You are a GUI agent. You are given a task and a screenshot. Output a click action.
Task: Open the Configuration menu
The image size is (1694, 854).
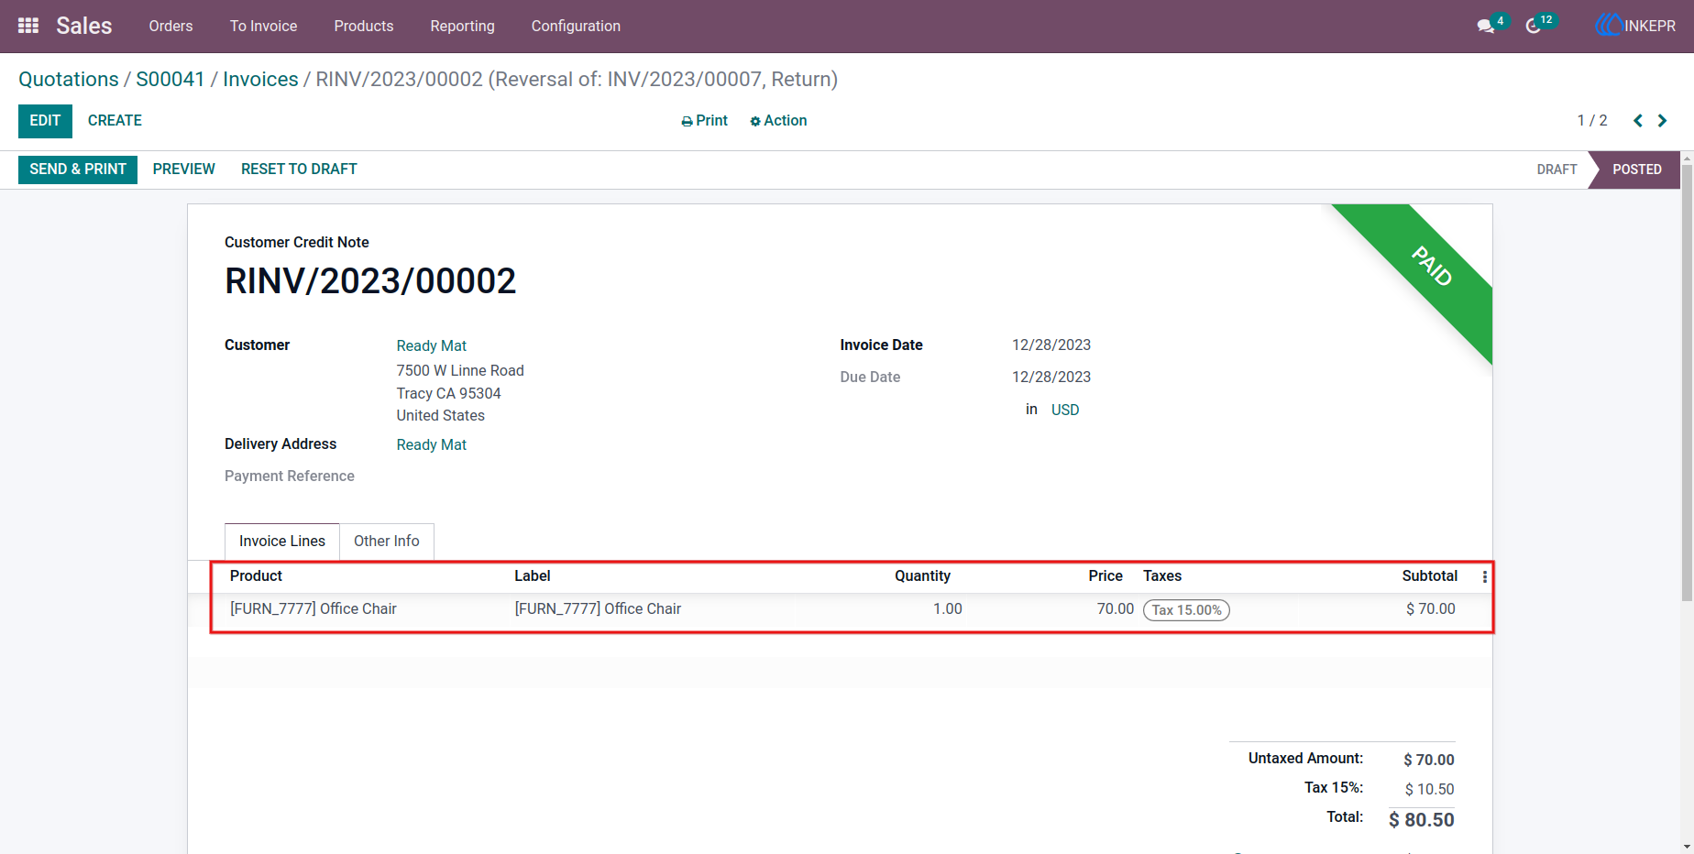(576, 26)
